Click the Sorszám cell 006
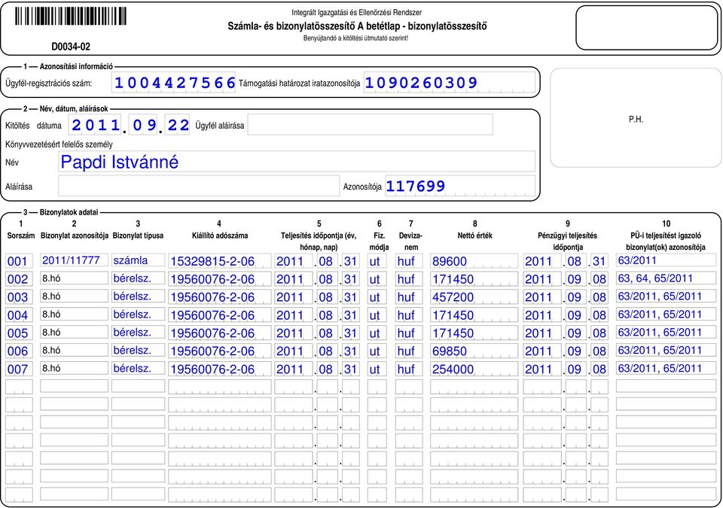The height and width of the screenshot is (508, 723). click(19, 351)
